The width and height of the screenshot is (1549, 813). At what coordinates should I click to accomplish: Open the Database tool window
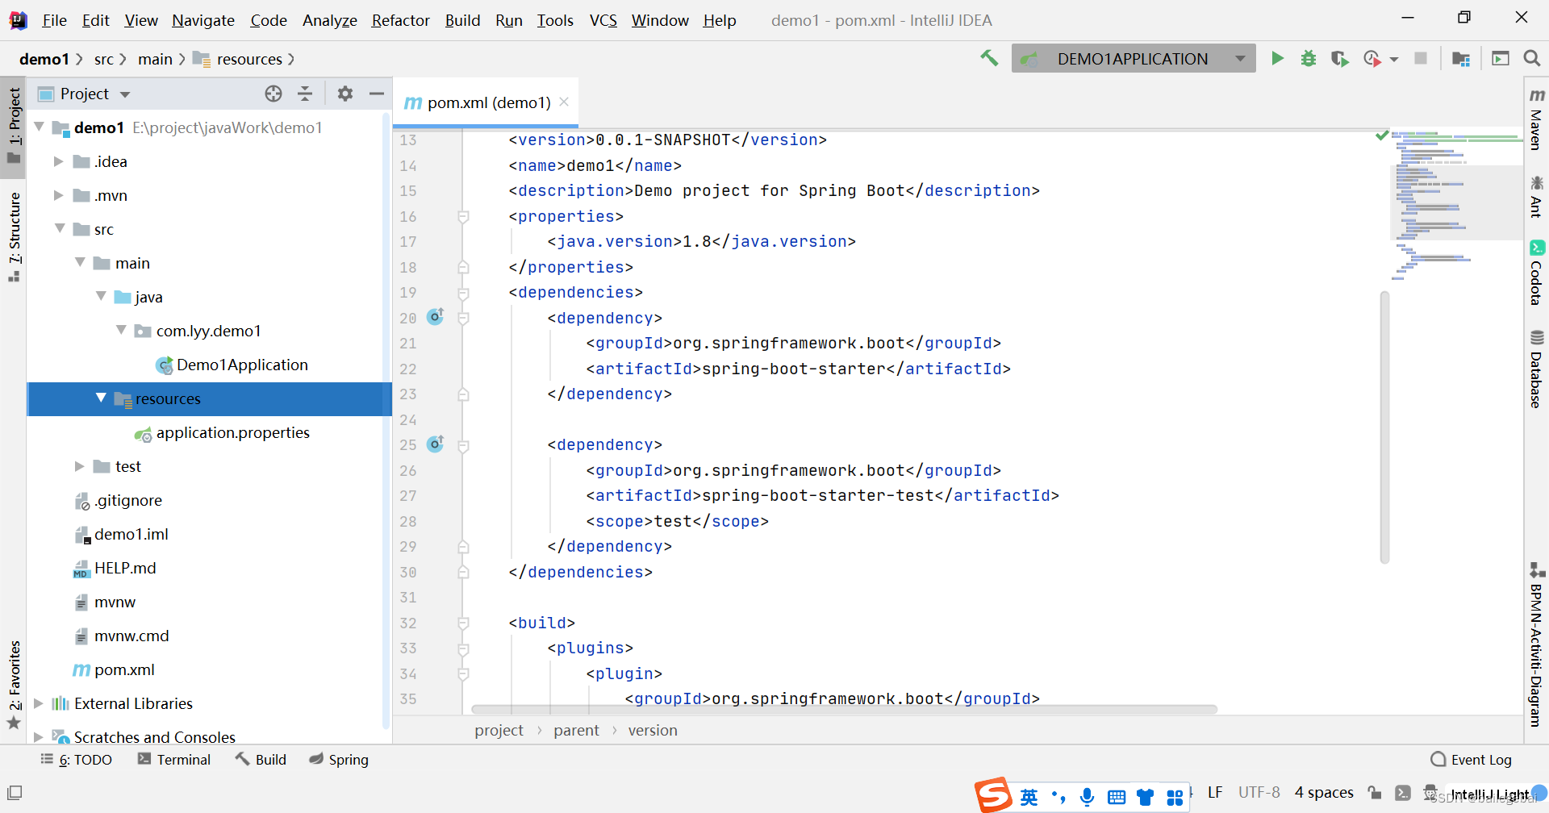coord(1536,369)
